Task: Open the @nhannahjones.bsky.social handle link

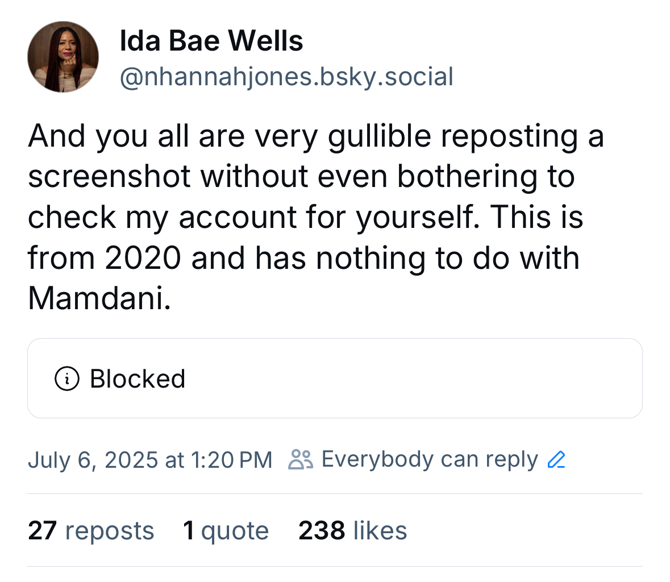Action: [286, 77]
